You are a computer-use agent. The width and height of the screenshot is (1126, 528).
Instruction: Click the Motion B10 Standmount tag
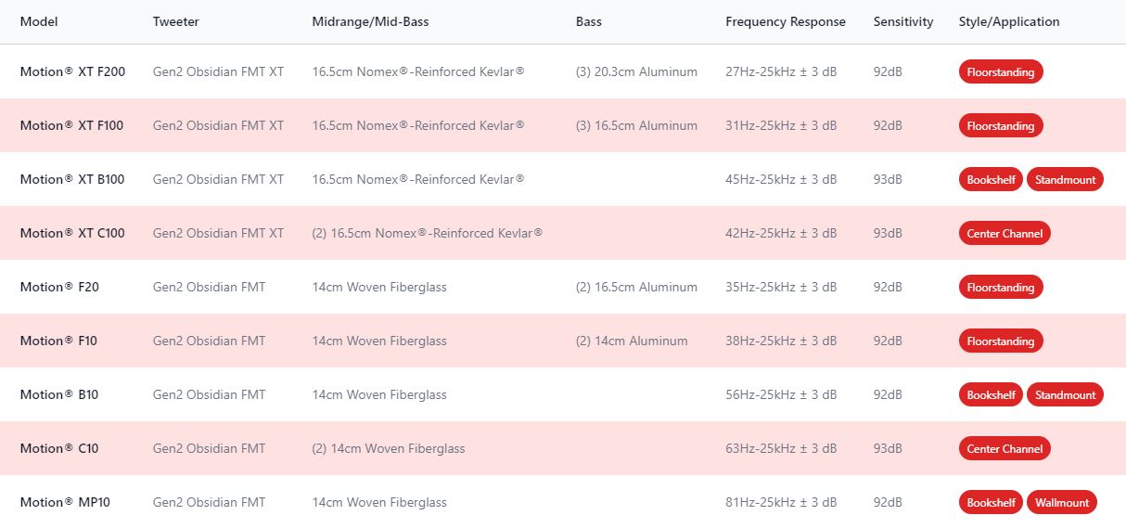1065,395
